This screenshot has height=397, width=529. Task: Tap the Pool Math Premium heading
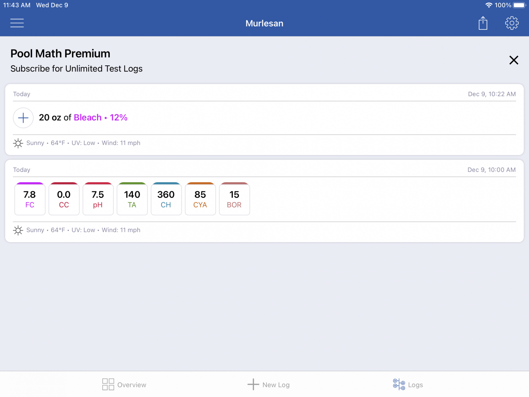(60, 53)
